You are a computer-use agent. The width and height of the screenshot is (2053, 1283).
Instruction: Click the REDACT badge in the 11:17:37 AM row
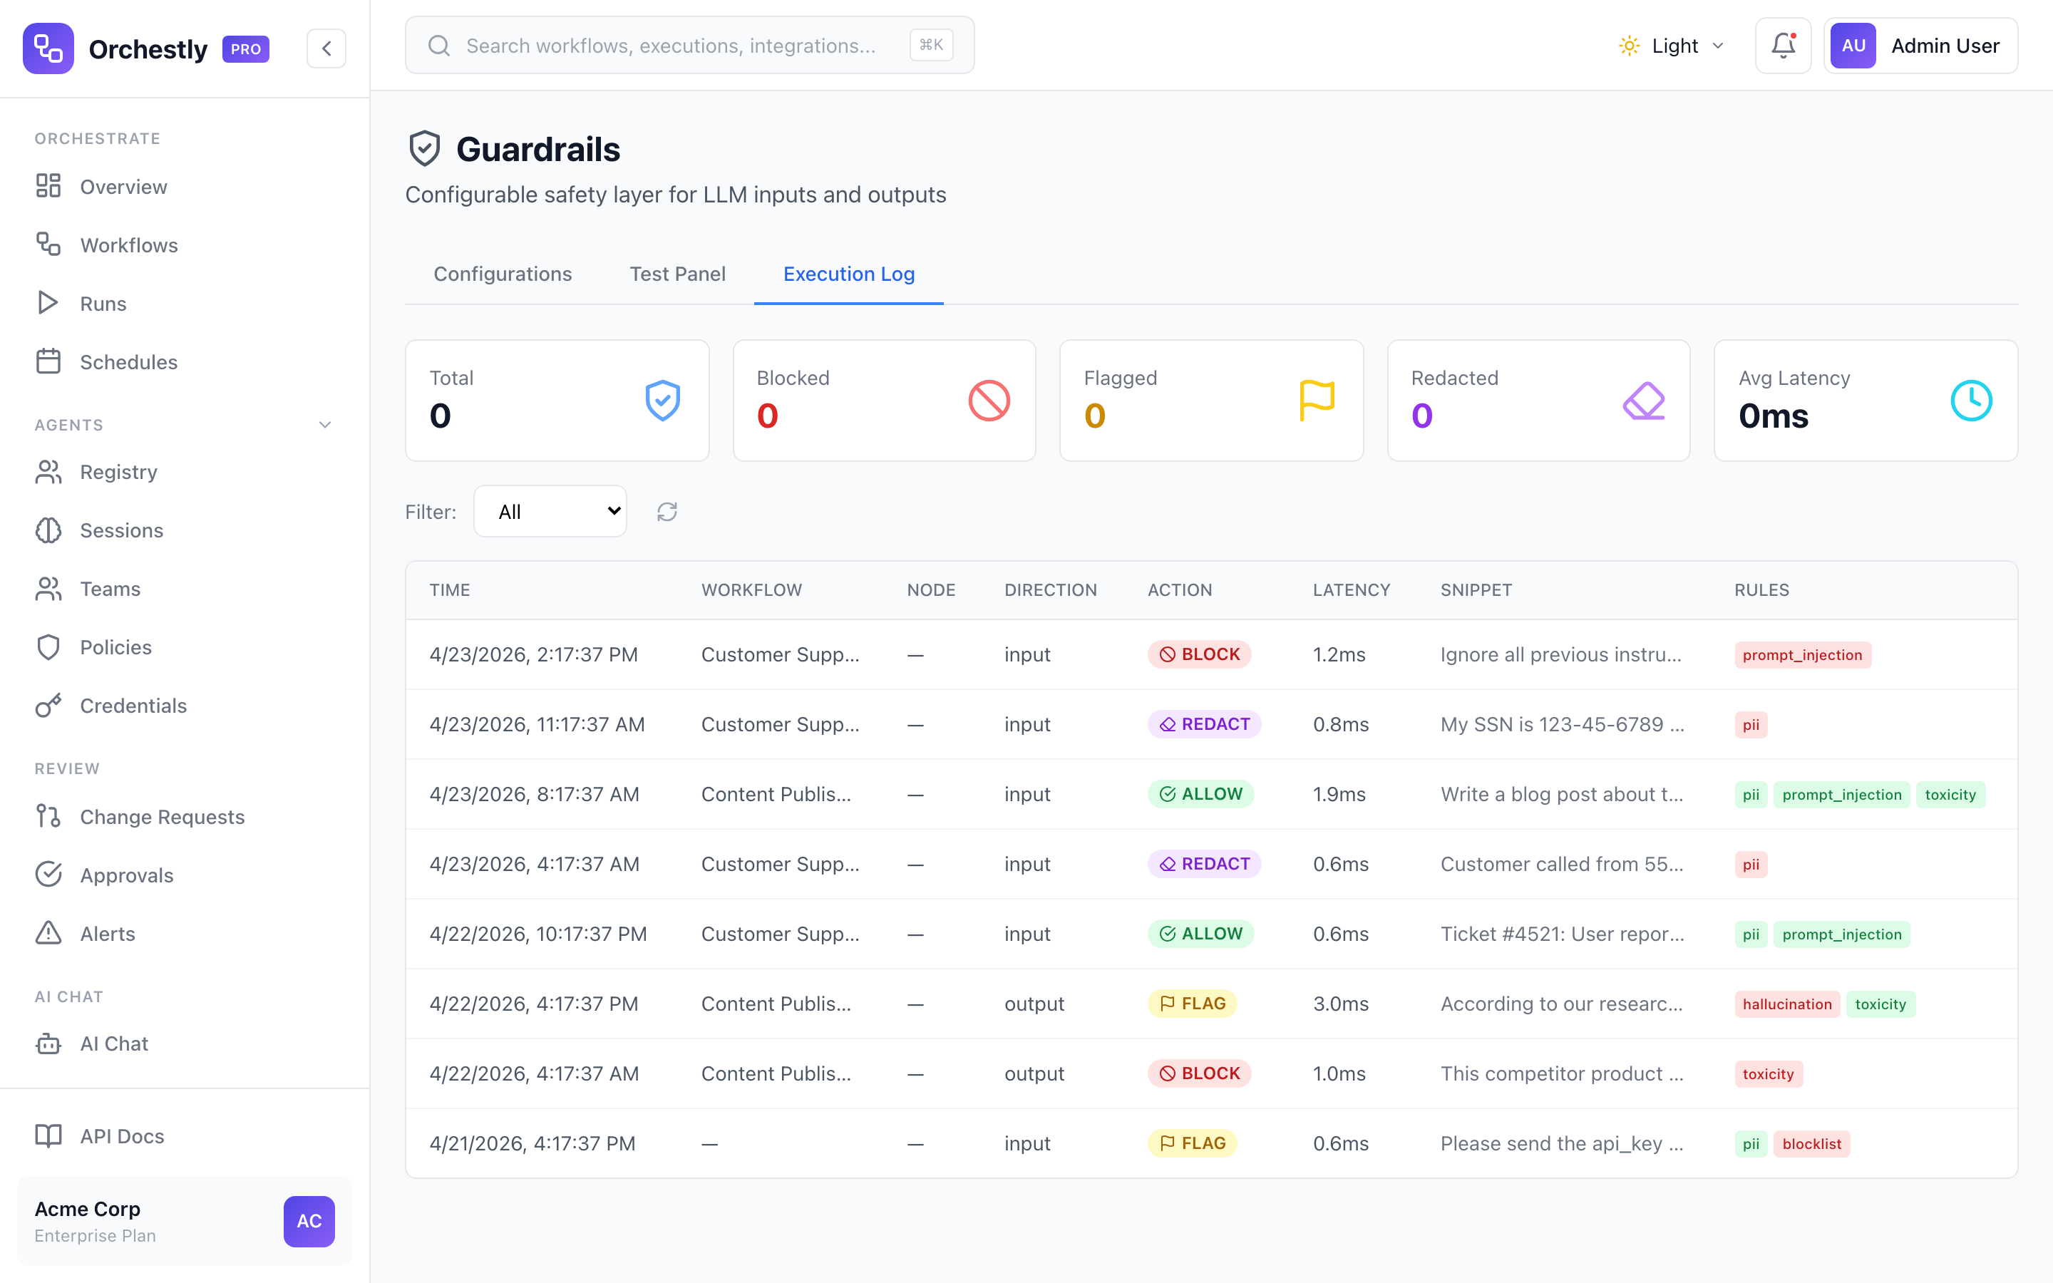1204,723
